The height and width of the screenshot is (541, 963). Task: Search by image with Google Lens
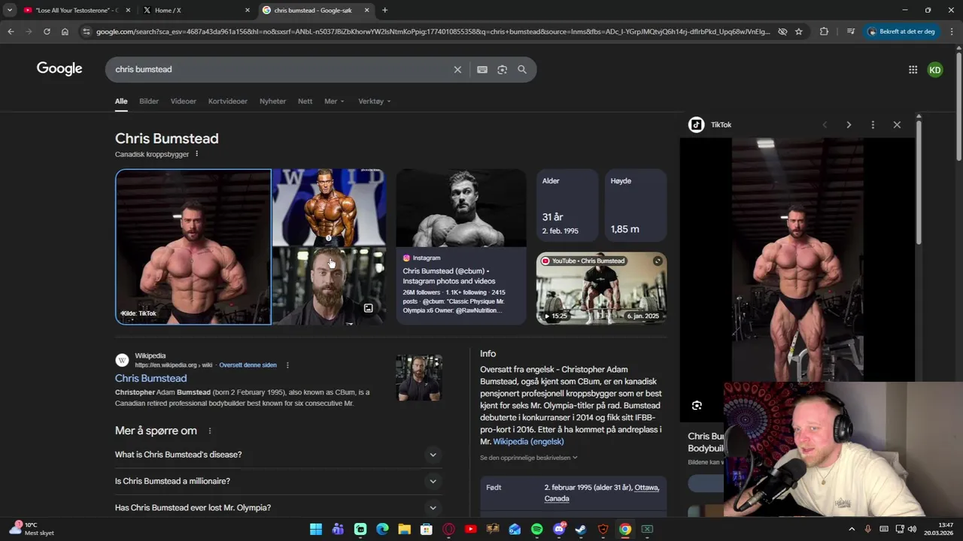[502, 69]
